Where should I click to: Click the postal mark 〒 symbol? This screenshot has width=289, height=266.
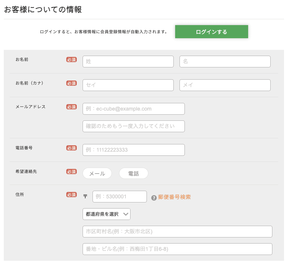85,197
